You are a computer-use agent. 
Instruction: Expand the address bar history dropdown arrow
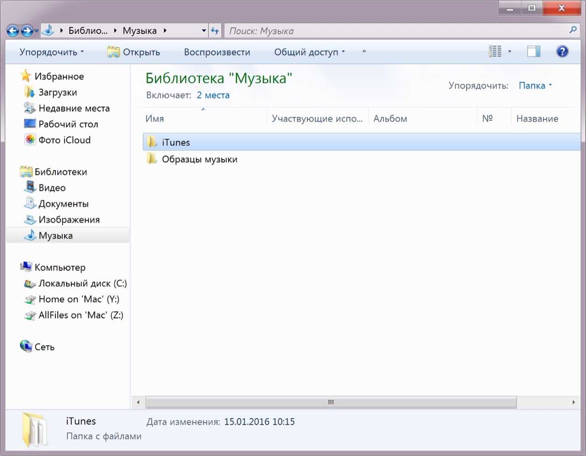tap(204, 31)
